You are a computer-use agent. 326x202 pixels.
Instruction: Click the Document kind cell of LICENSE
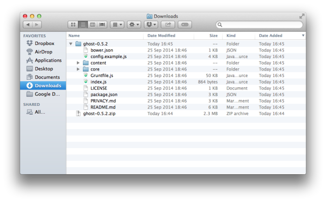pos(237,88)
